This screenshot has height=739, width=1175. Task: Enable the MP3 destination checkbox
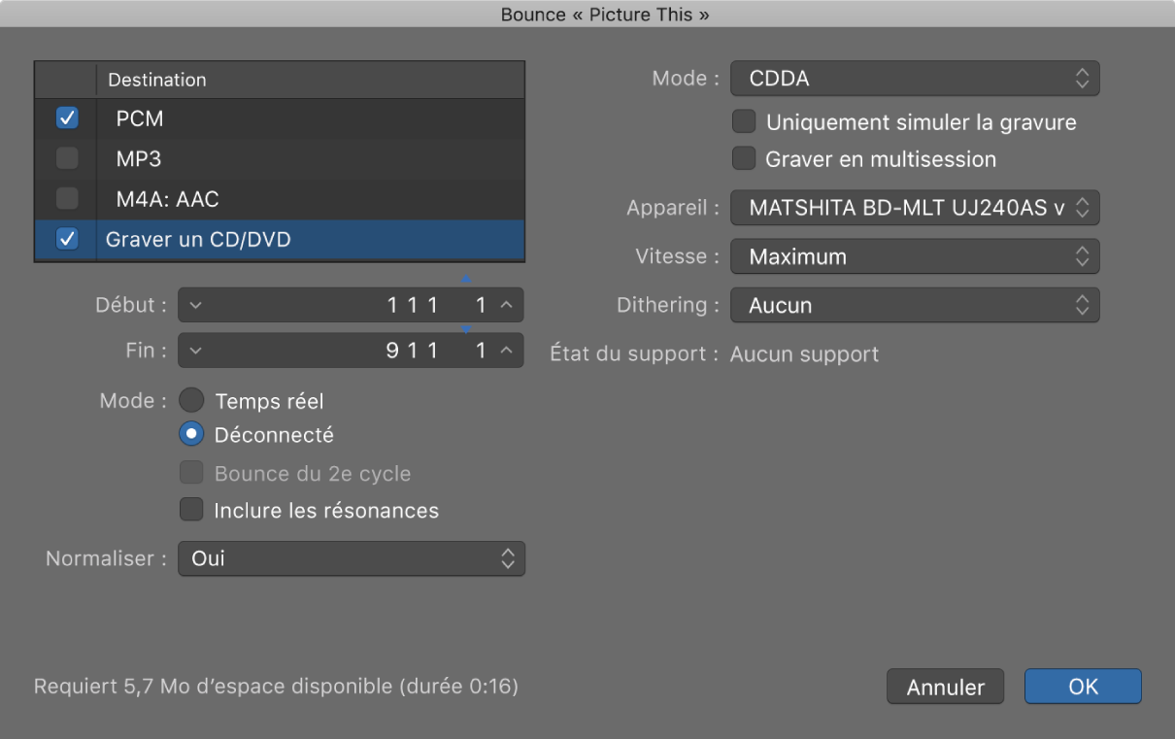coord(67,158)
